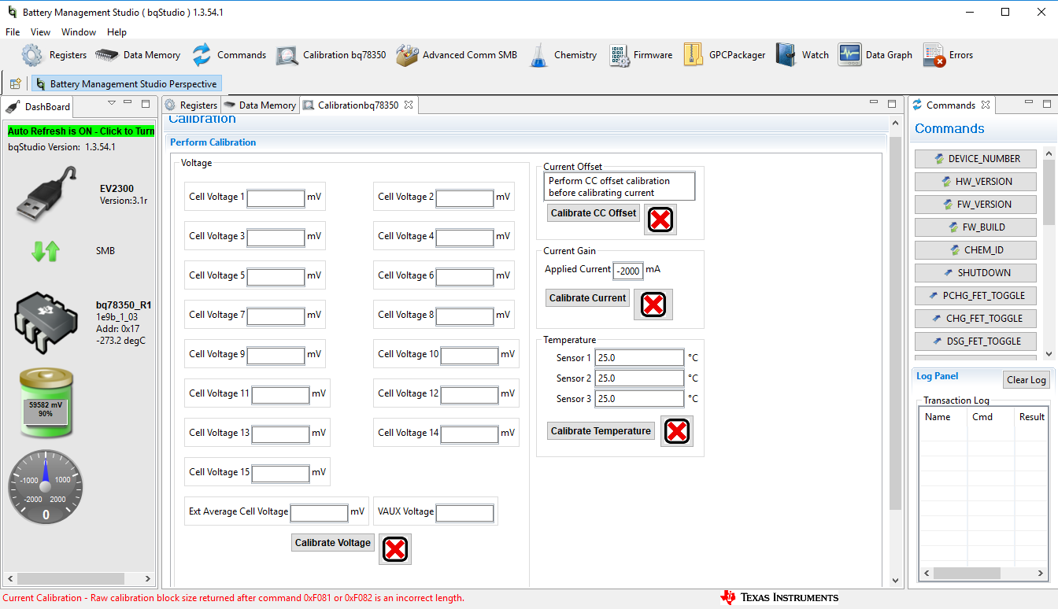Maximize the DashBoard panel
The image size is (1058, 609).
146,103
